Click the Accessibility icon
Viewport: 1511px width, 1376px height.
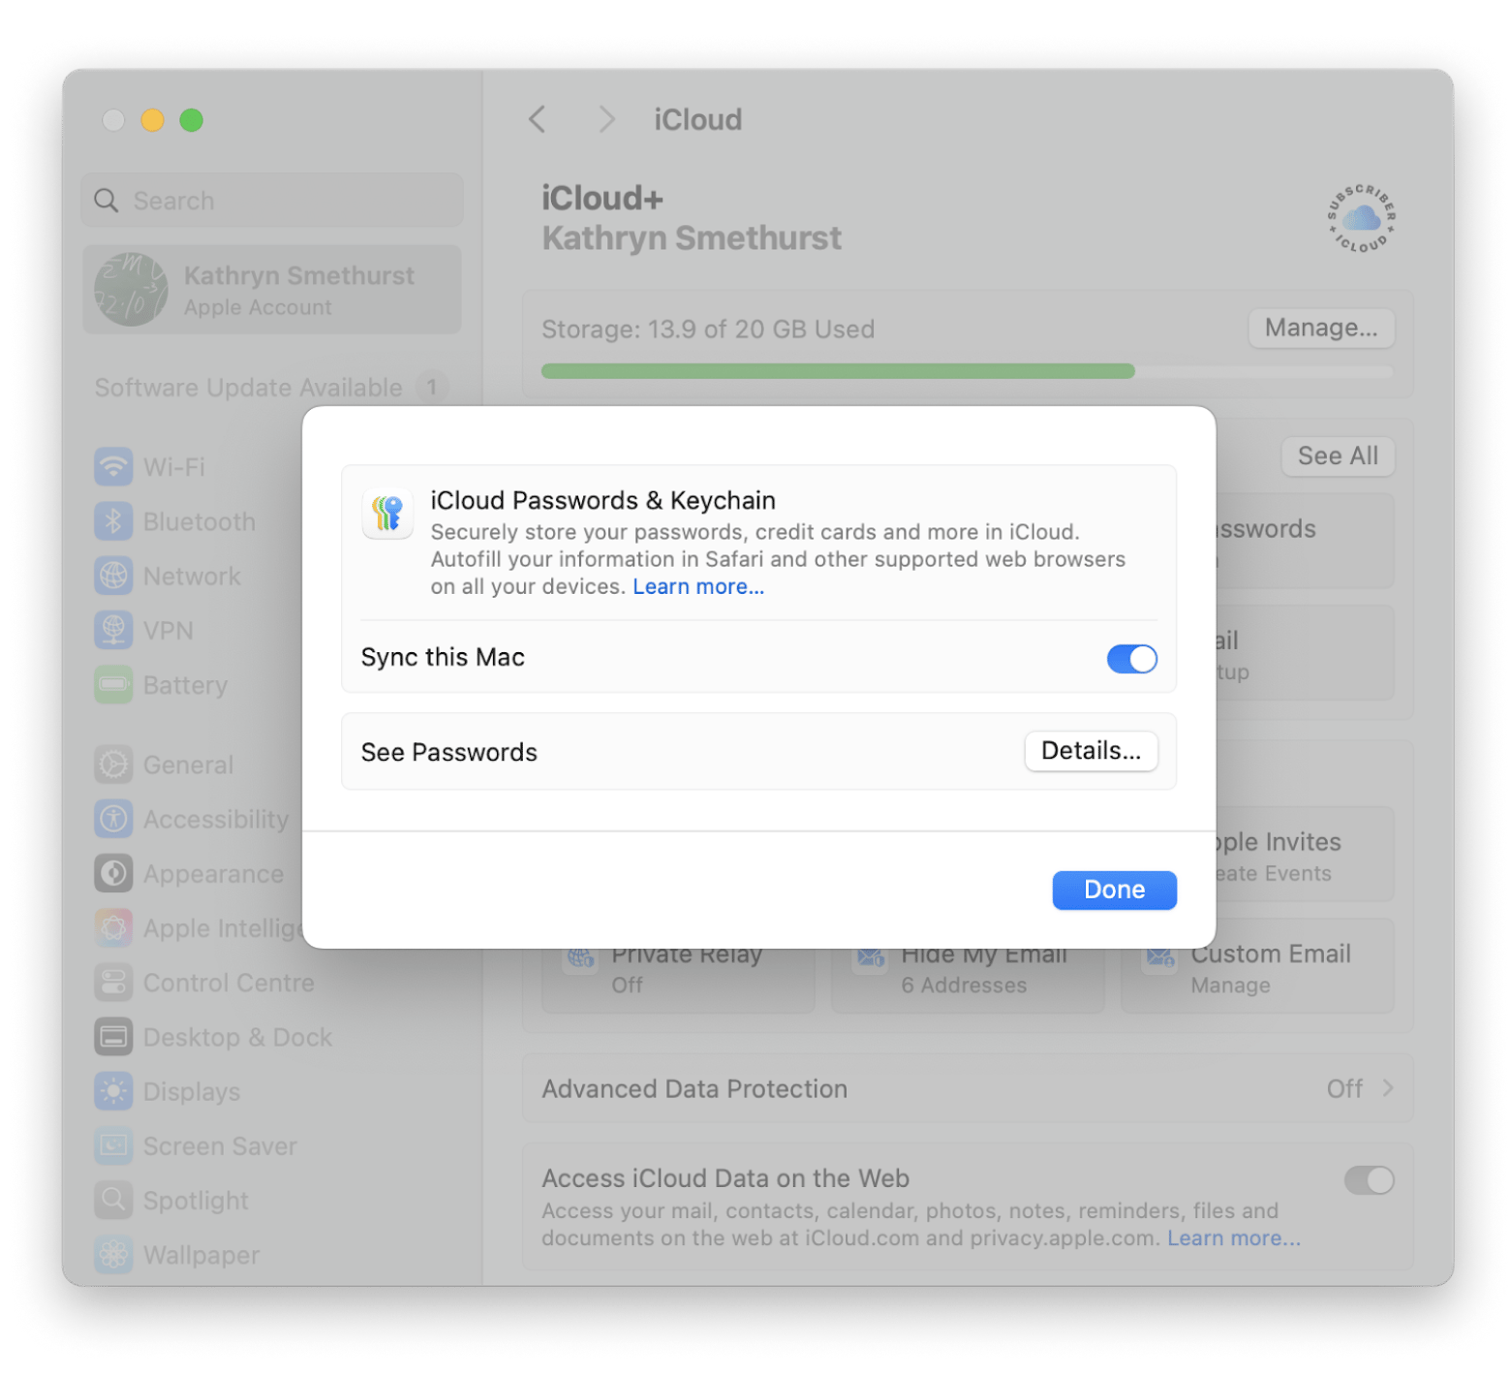click(113, 819)
